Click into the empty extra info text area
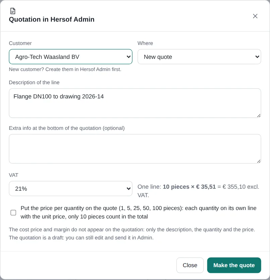The height and width of the screenshot is (280, 270). pyautogui.click(x=135, y=149)
